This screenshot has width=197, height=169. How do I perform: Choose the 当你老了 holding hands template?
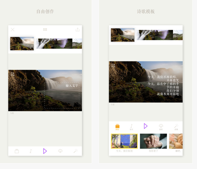[x=153, y=141]
